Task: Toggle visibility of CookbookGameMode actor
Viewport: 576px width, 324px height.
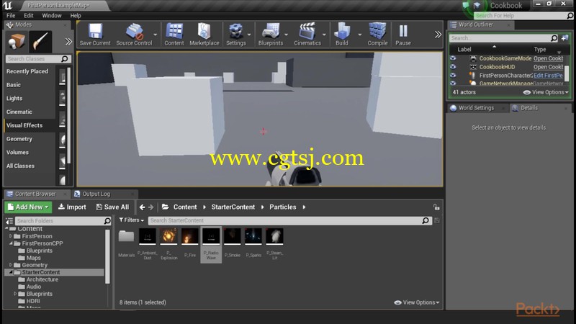Action: (x=453, y=58)
